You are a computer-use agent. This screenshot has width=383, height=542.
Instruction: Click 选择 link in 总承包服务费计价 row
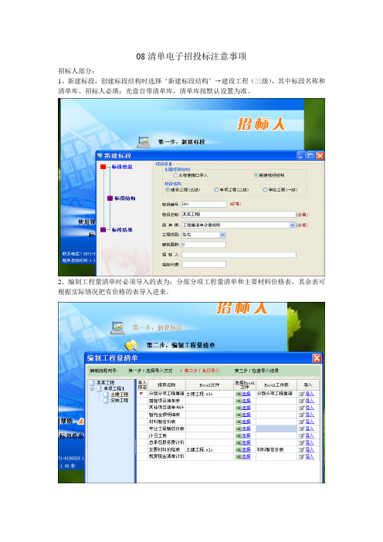pos(246,442)
